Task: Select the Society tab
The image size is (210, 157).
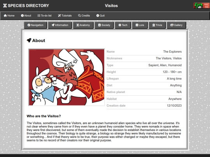Action: [x=104, y=25]
